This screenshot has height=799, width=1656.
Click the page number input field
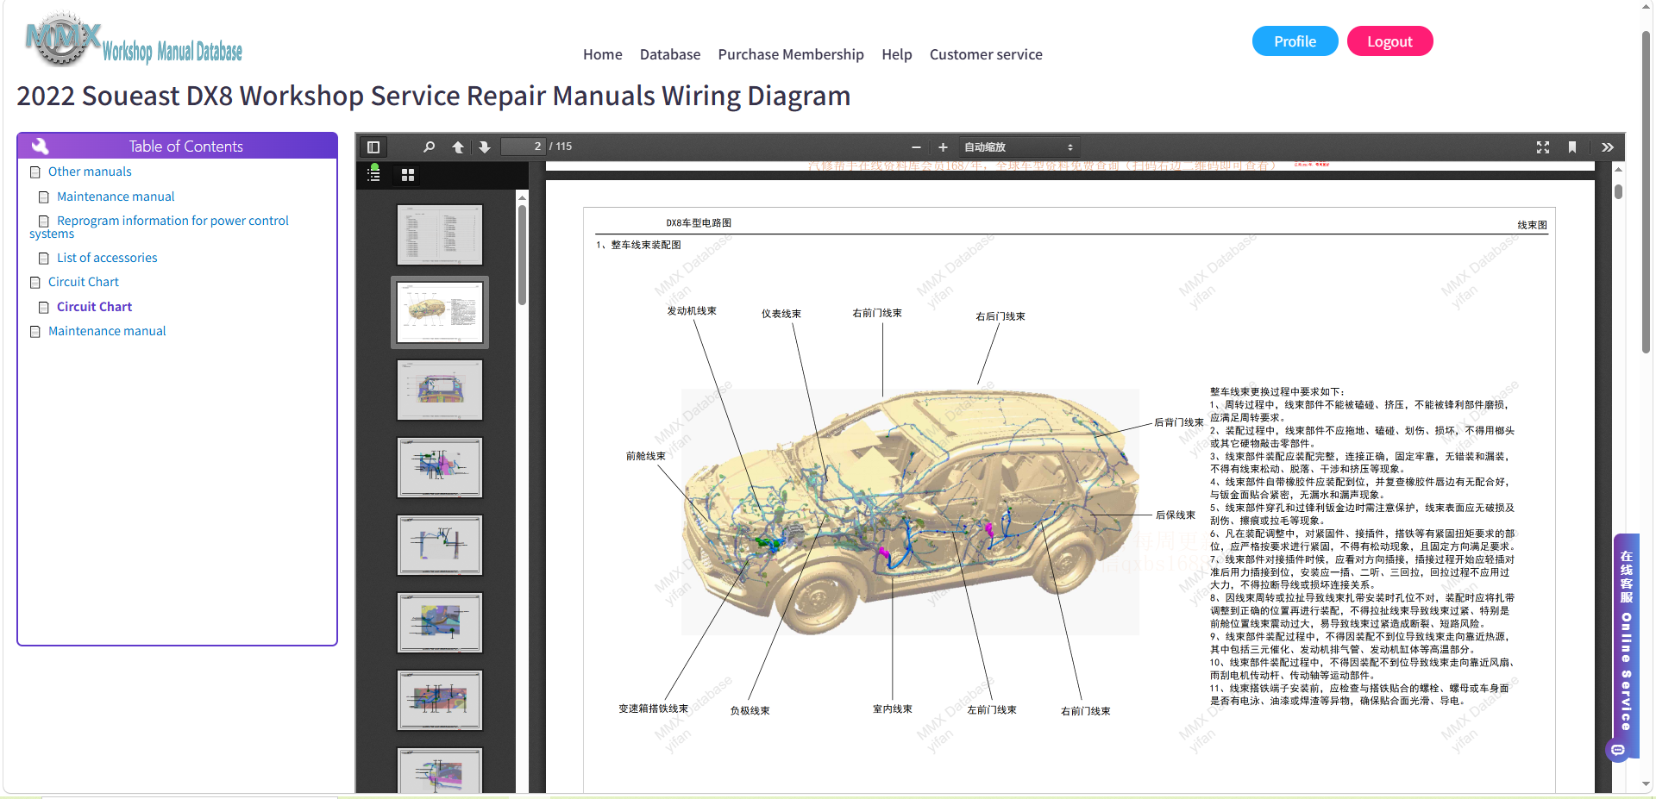click(524, 147)
